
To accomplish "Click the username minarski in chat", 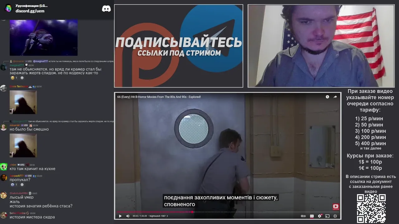I will (15, 125).
